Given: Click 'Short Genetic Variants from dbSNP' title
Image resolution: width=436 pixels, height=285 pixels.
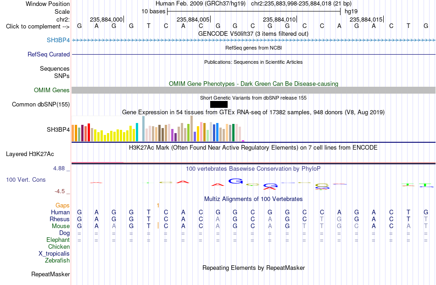Looking at the screenshot, I should pyautogui.click(x=253, y=98).
